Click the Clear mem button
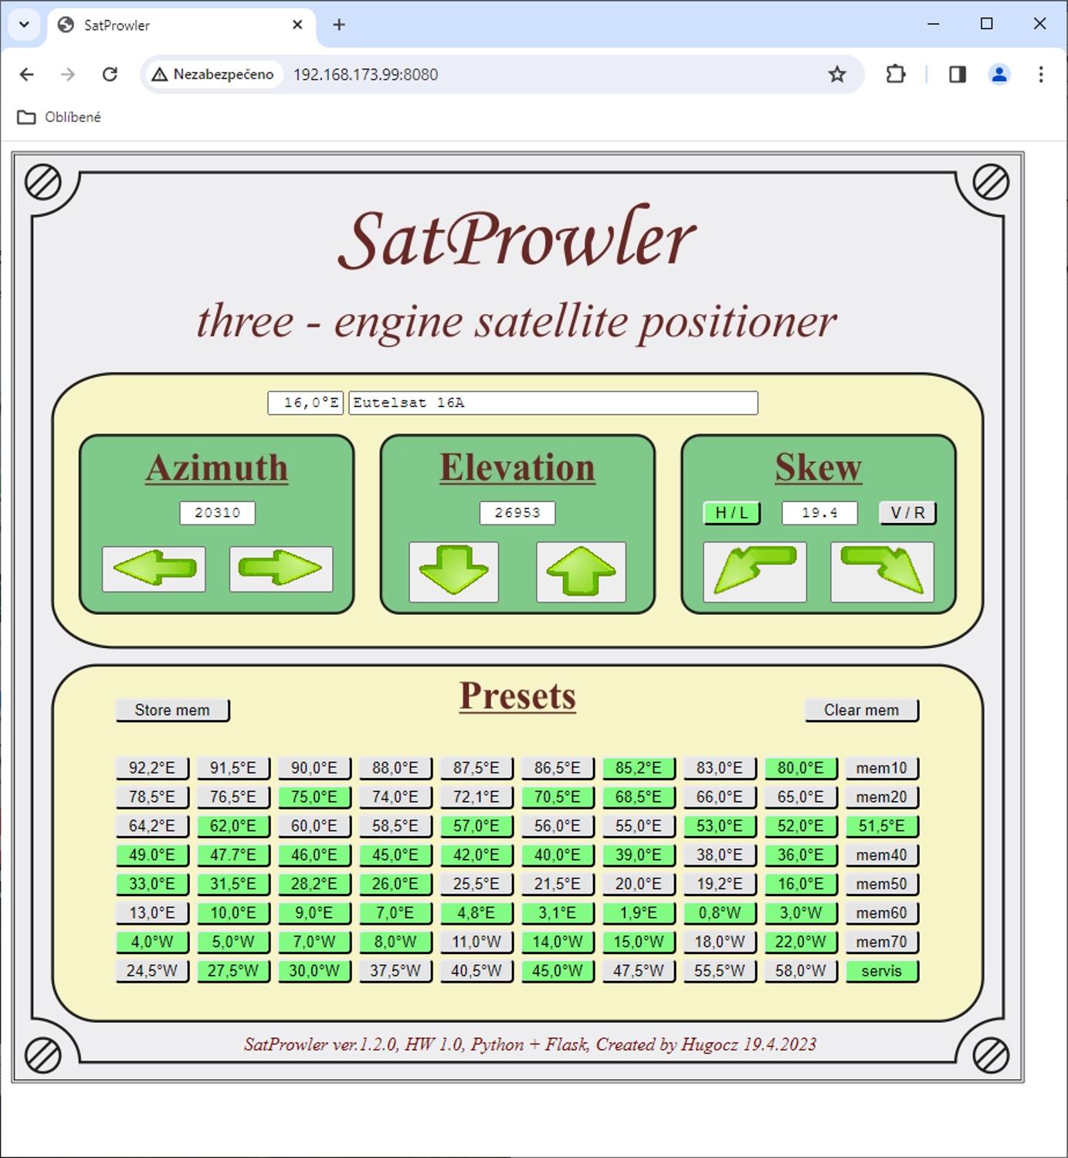This screenshot has width=1068, height=1158. pyautogui.click(x=861, y=710)
